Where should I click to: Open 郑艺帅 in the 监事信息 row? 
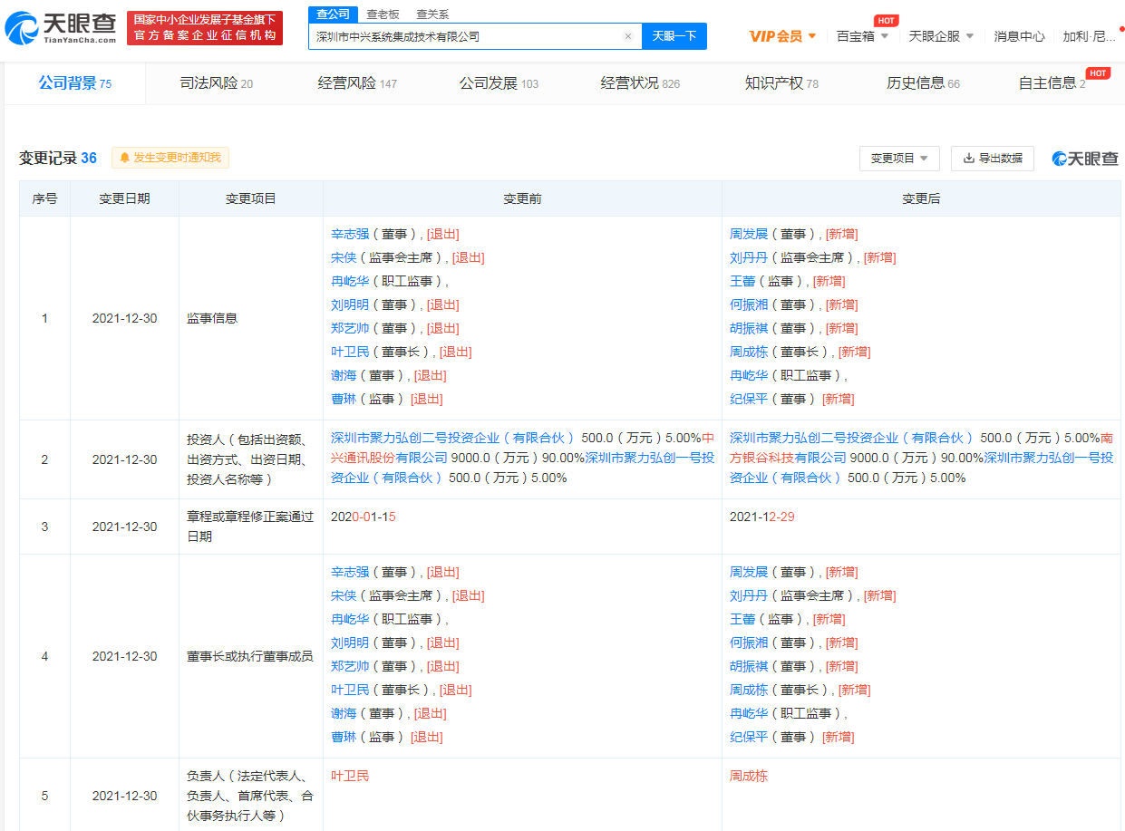pos(350,328)
